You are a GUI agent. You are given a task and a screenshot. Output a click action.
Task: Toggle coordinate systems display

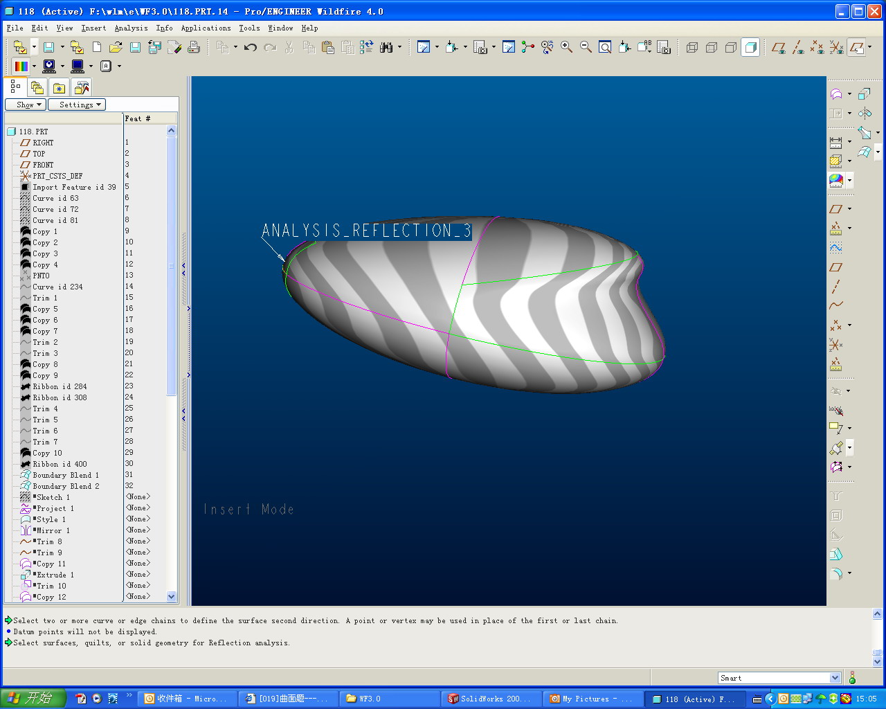coord(837,47)
